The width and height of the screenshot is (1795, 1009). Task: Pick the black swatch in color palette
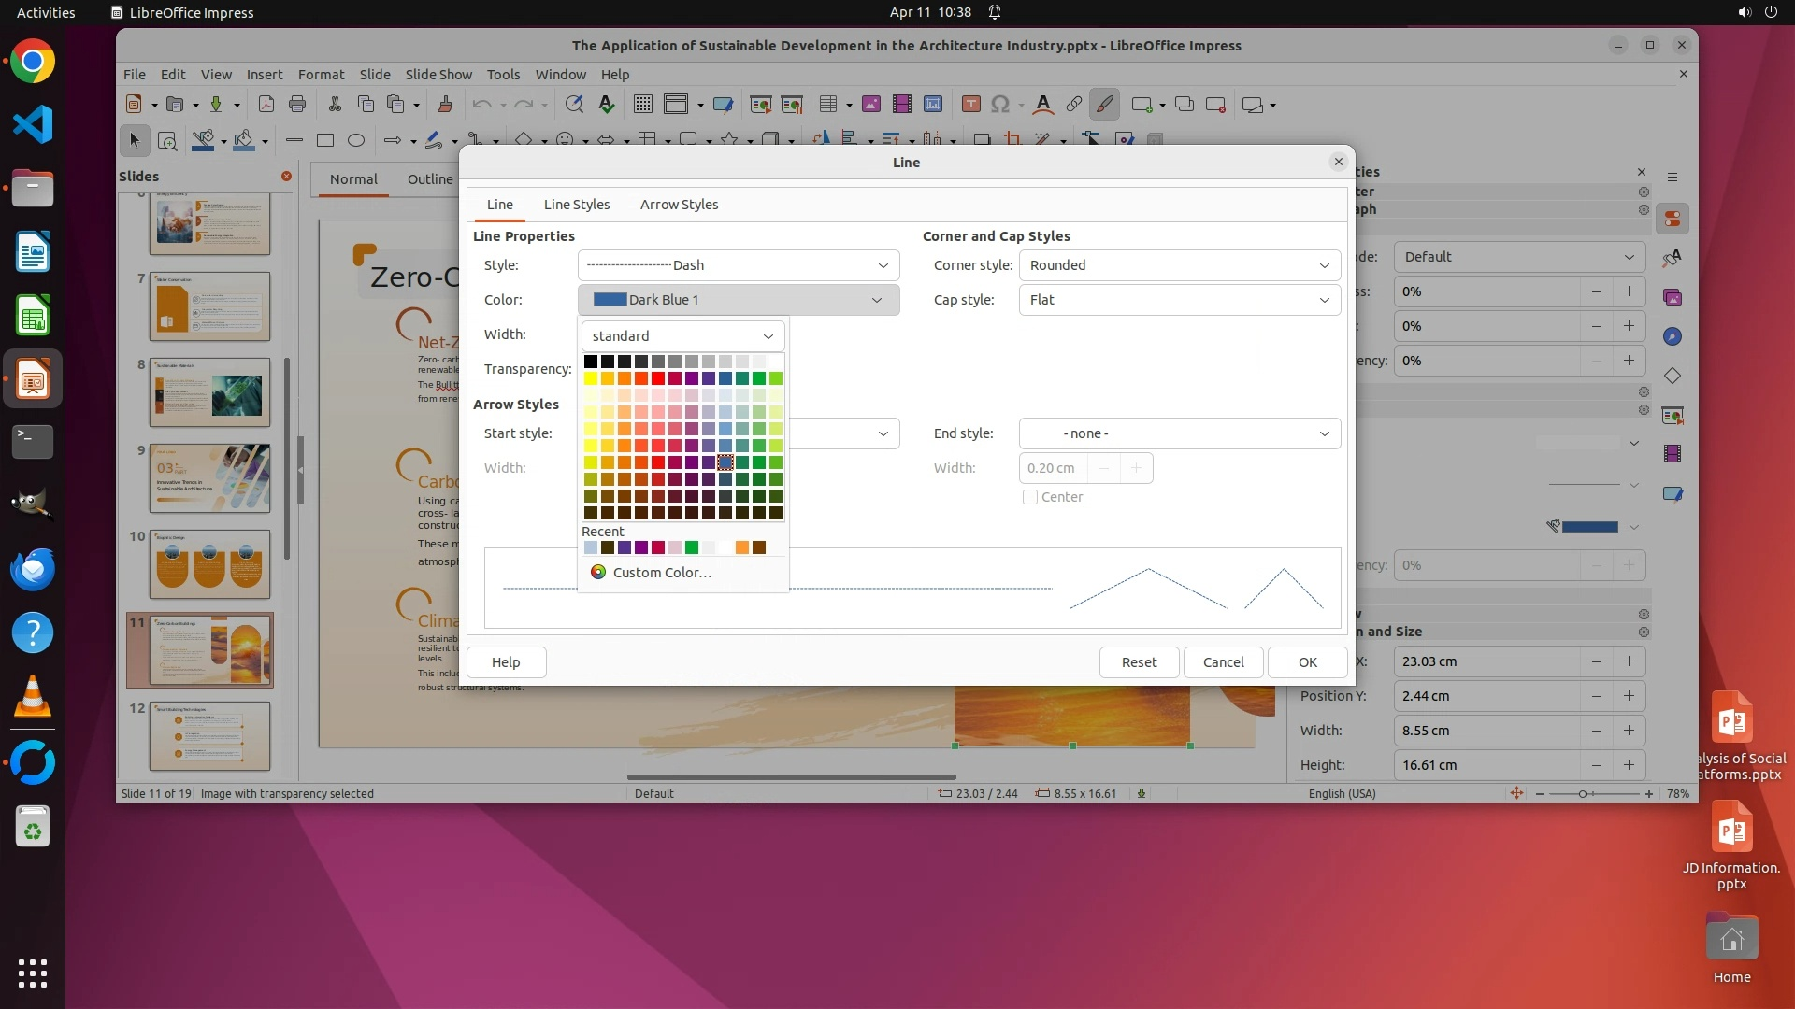[x=591, y=362]
